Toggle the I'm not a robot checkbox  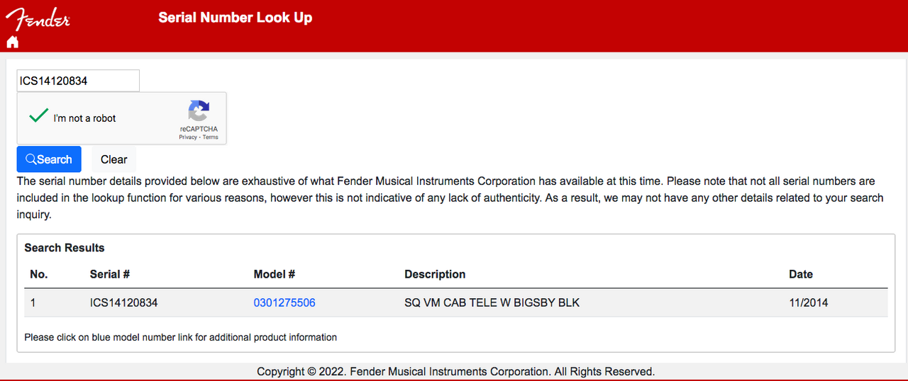click(40, 117)
